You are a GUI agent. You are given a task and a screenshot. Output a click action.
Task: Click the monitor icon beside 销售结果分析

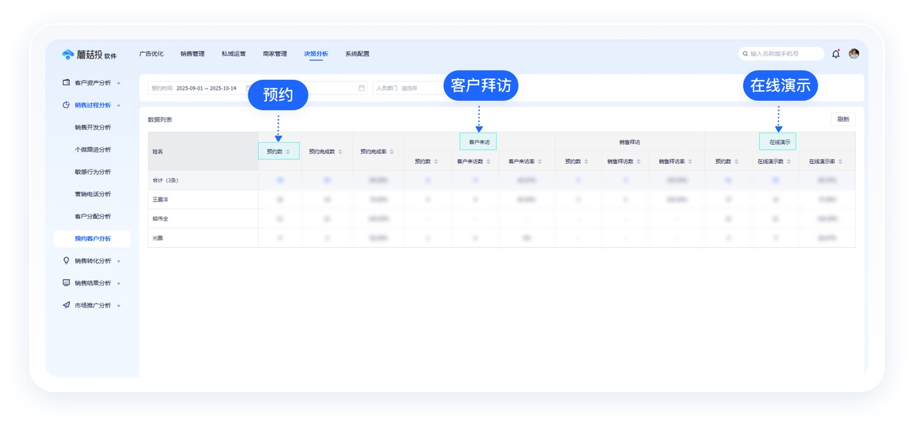(x=66, y=283)
